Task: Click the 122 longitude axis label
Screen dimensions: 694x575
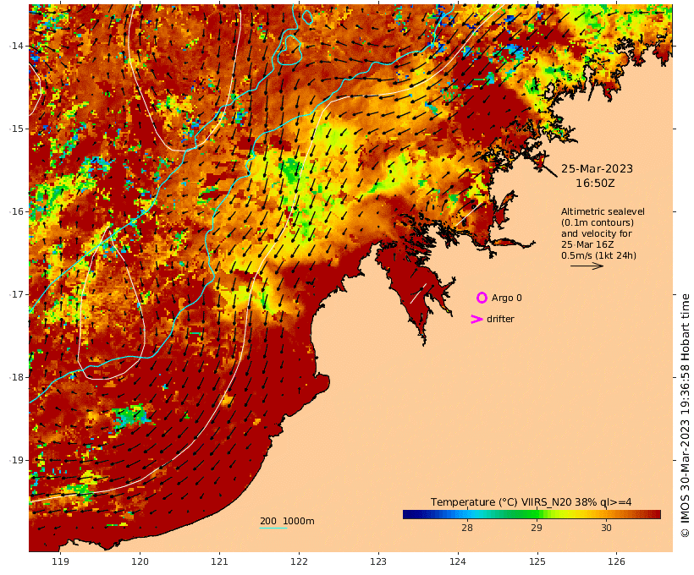Action: (299, 561)
